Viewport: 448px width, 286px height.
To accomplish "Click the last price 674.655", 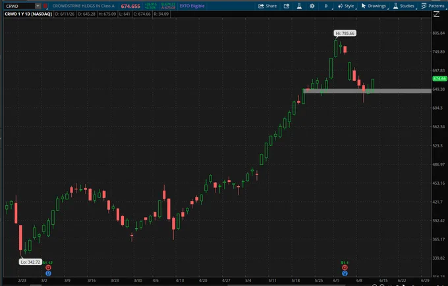I will coord(130,6).
